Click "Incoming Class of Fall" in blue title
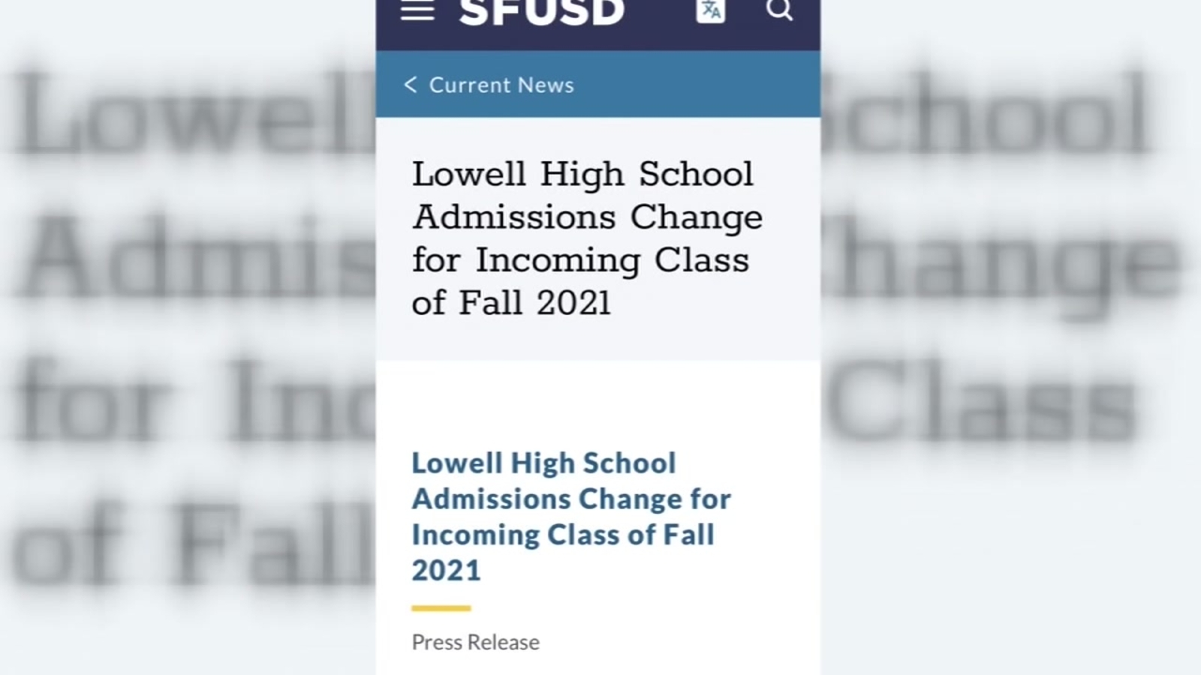Image resolution: width=1201 pixels, height=675 pixels. (x=562, y=535)
